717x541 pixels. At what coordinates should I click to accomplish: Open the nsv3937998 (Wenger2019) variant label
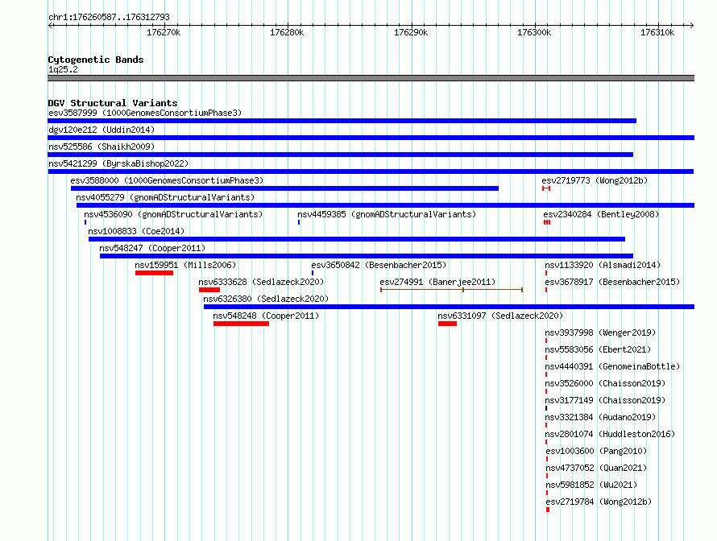[600, 332]
